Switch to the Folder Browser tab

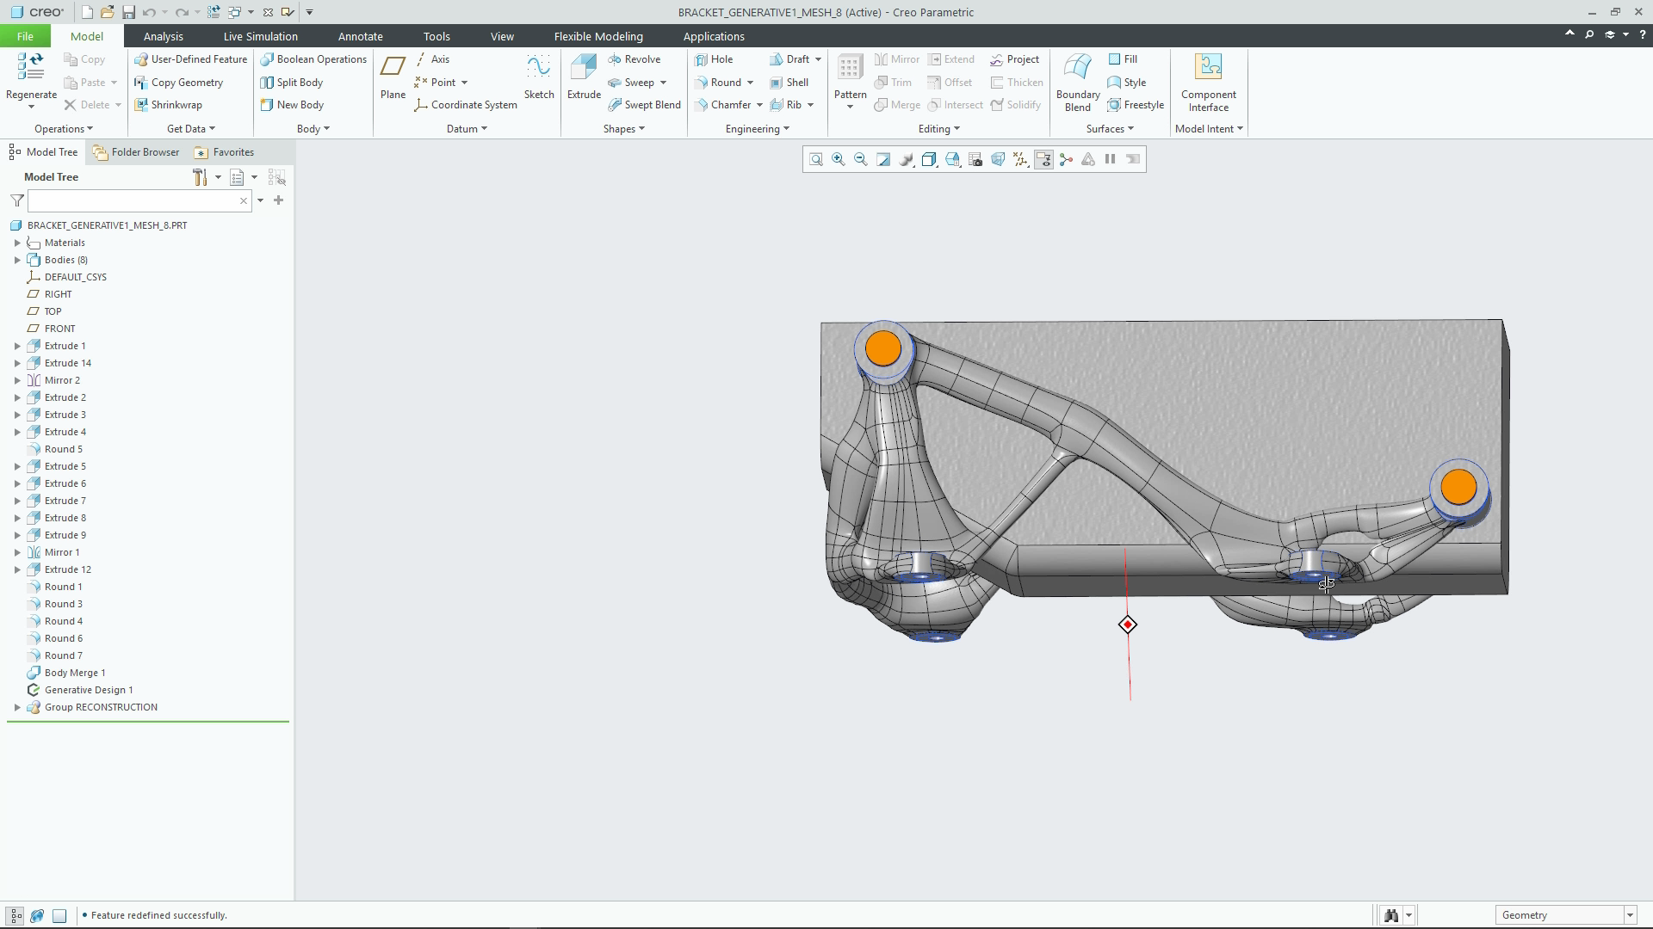137,152
